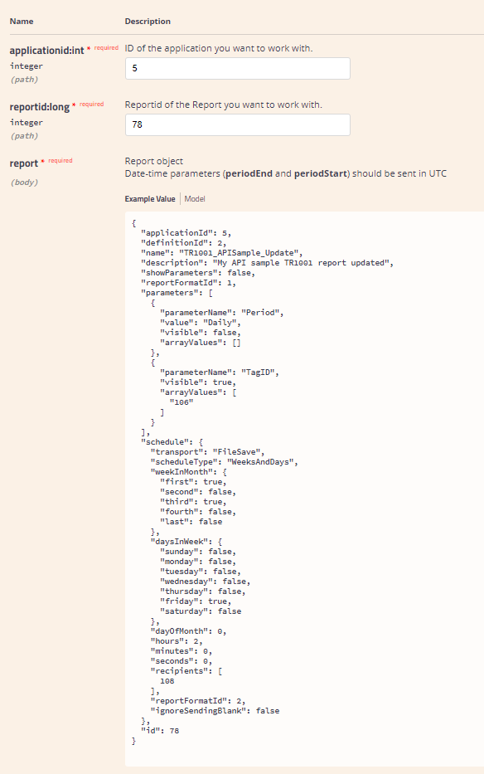This screenshot has width=484, height=774.
Task: Click the "transport" FileSave line
Action: (208, 452)
